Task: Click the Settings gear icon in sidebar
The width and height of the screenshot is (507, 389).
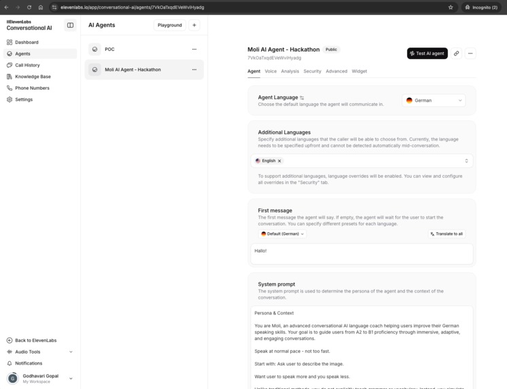Action: pyautogui.click(x=10, y=100)
